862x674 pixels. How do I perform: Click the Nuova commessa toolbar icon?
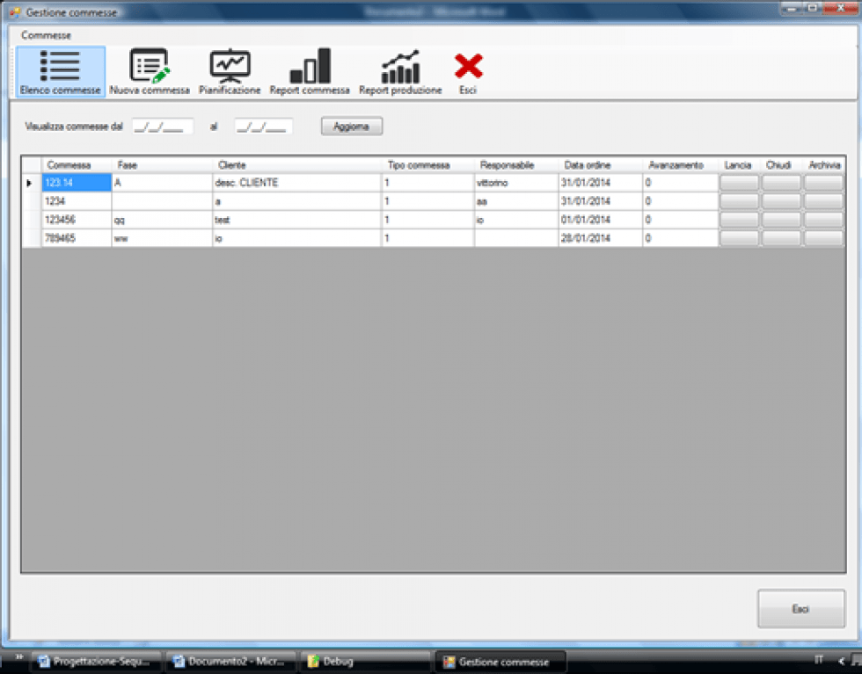point(150,71)
